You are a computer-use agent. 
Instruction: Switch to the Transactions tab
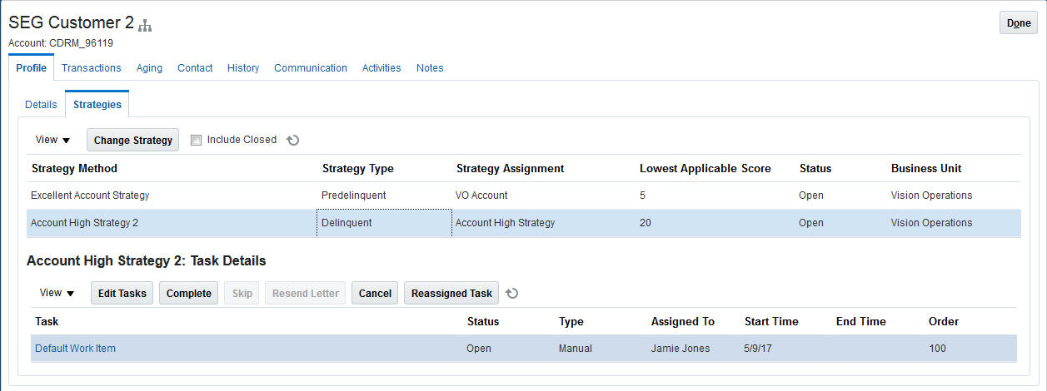coord(91,68)
